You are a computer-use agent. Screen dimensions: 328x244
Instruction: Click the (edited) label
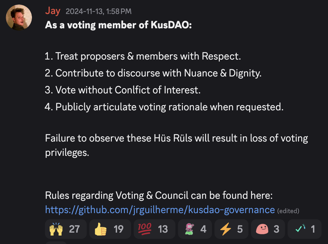click(x=288, y=211)
